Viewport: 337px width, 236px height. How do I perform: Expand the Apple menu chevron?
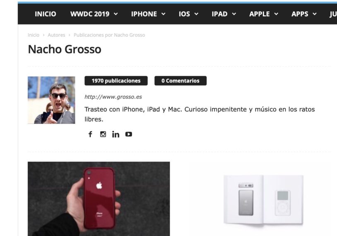(277, 14)
